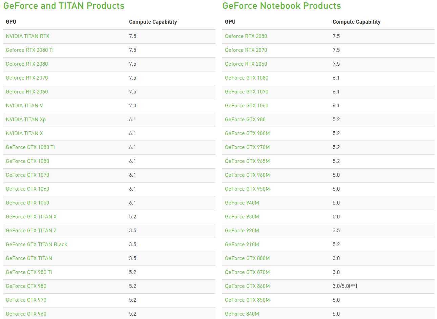Open the GeForce GTX 1050 link
This screenshot has height=319, width=437.
click(27, 203)
